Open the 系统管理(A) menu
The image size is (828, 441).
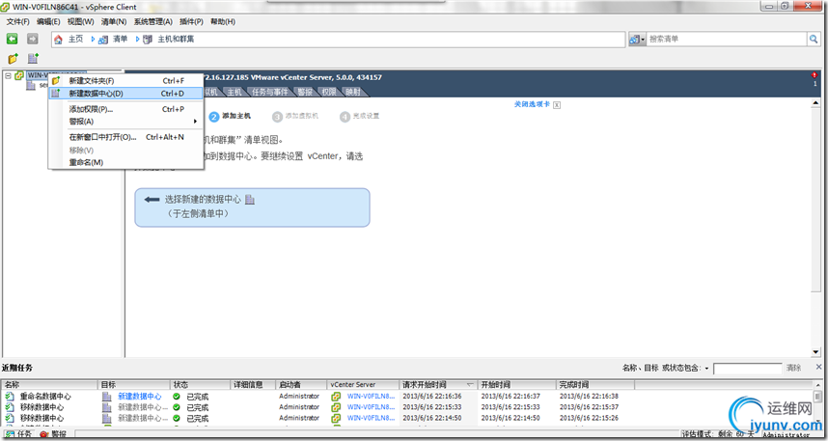coord(153,21)
